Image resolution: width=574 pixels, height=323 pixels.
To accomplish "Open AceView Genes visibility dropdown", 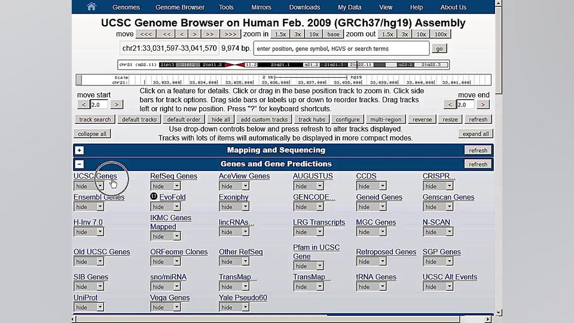I will 234,186.
